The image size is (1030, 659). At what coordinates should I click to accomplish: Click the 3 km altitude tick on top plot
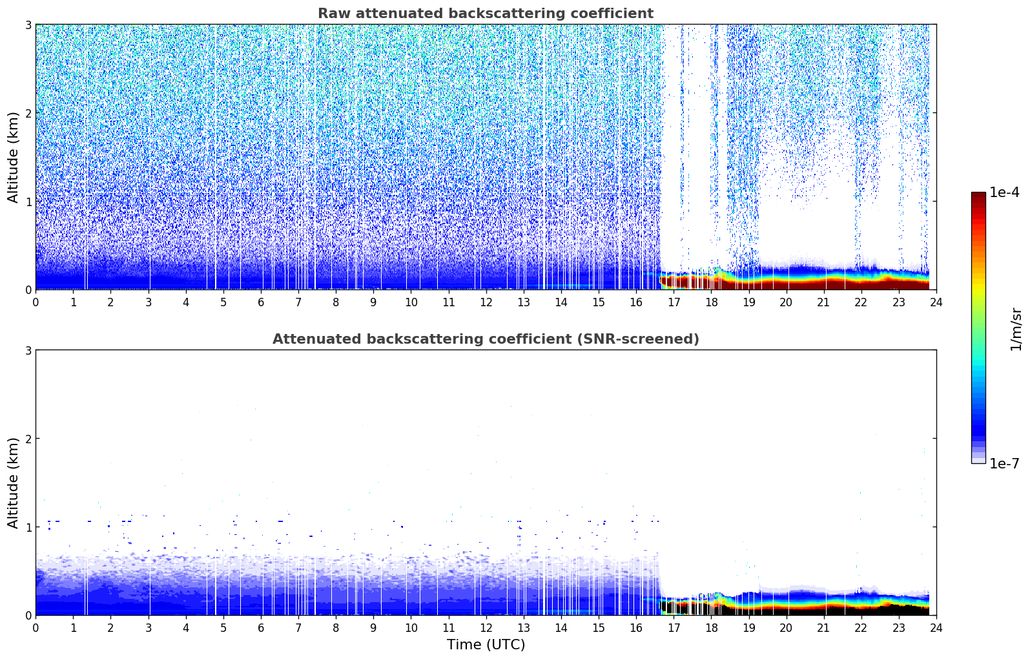click(28, 25)
